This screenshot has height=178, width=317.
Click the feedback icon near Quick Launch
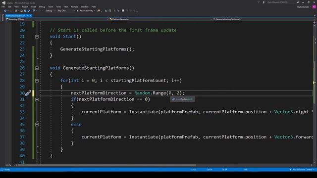(x=264, y=2)
